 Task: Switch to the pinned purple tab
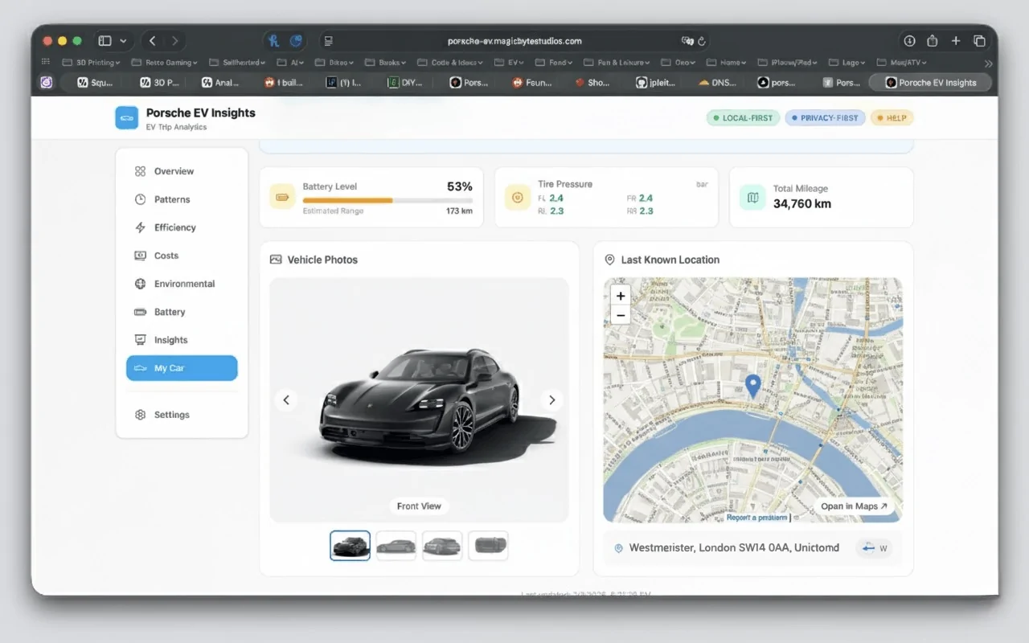tap(46, 82)
